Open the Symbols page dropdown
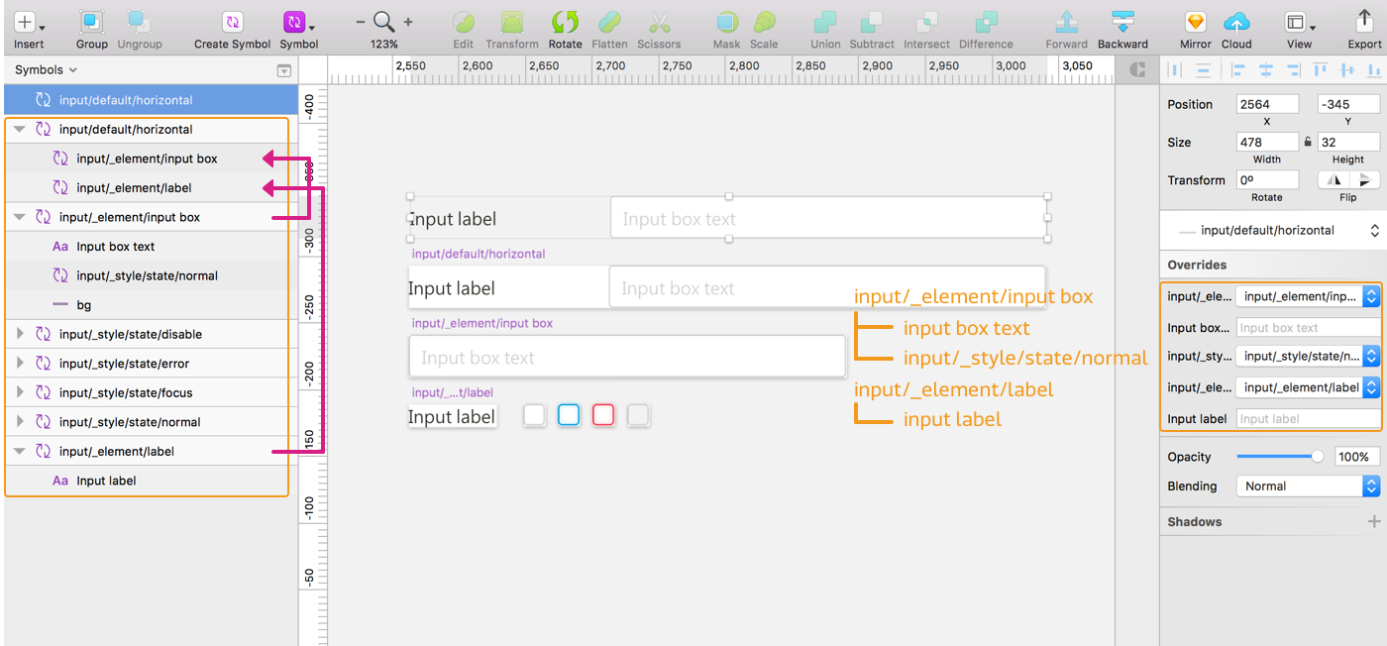 [x=46, y=70]
